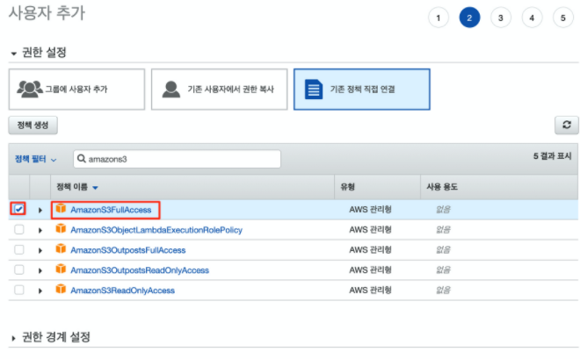Click the orange box icon beside AmazonS3ObjectLambdaExecutionRolePolicy
Viewport: 580px width, 359px height.
tap(61, 229)
